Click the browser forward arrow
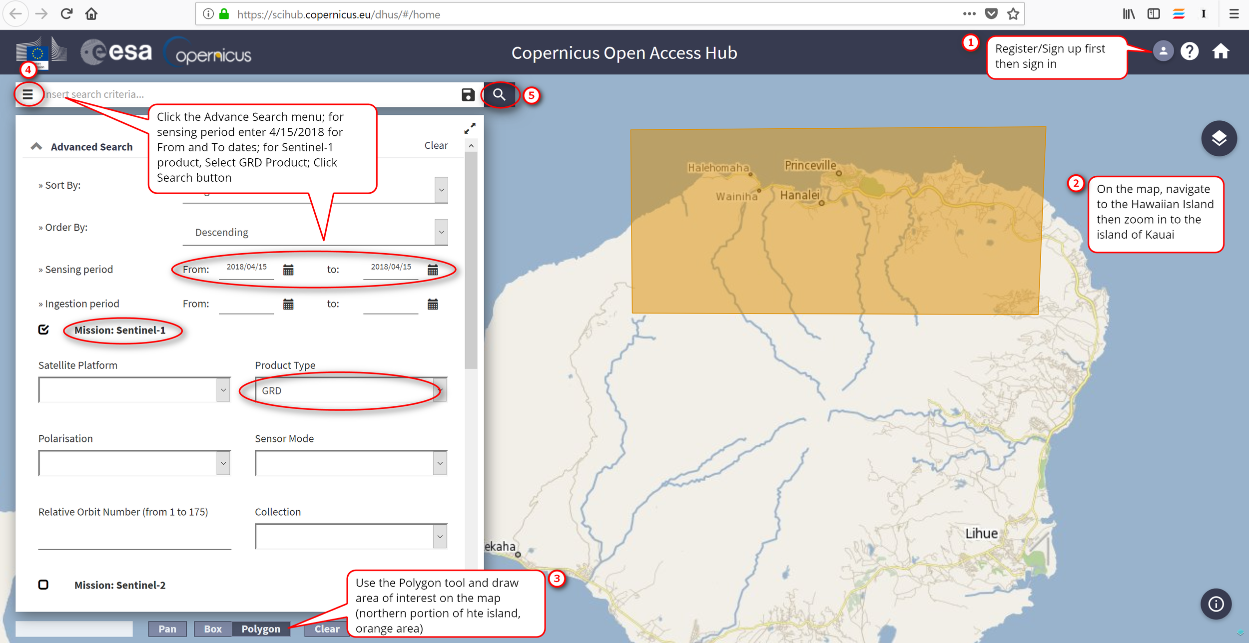Viewport: 1249px width, 643px height. (41, 14)
